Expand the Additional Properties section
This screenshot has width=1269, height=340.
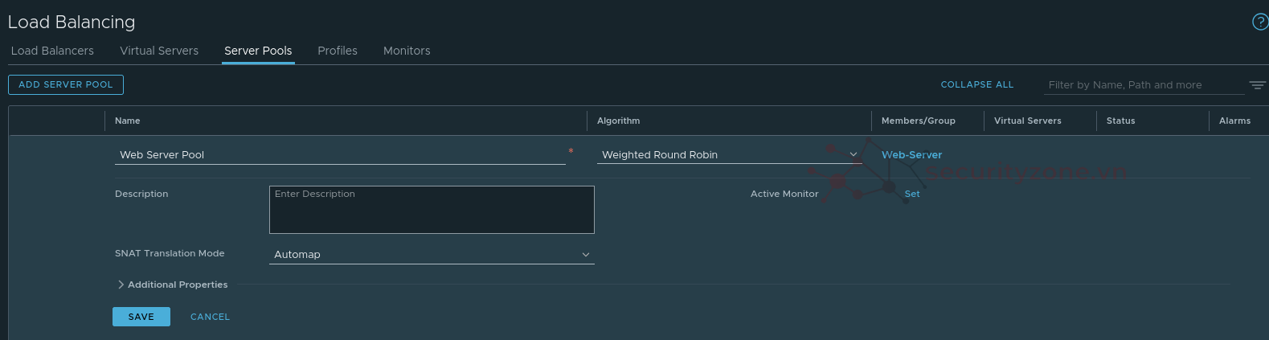point(173,285)
